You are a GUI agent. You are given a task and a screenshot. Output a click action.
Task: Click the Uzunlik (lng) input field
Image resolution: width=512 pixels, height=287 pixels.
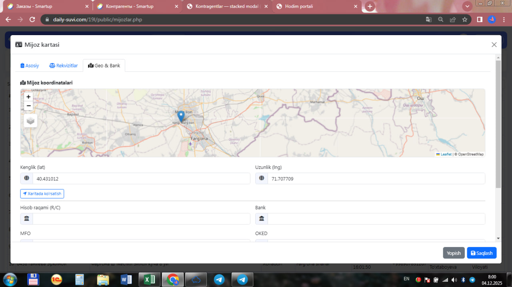376,179
